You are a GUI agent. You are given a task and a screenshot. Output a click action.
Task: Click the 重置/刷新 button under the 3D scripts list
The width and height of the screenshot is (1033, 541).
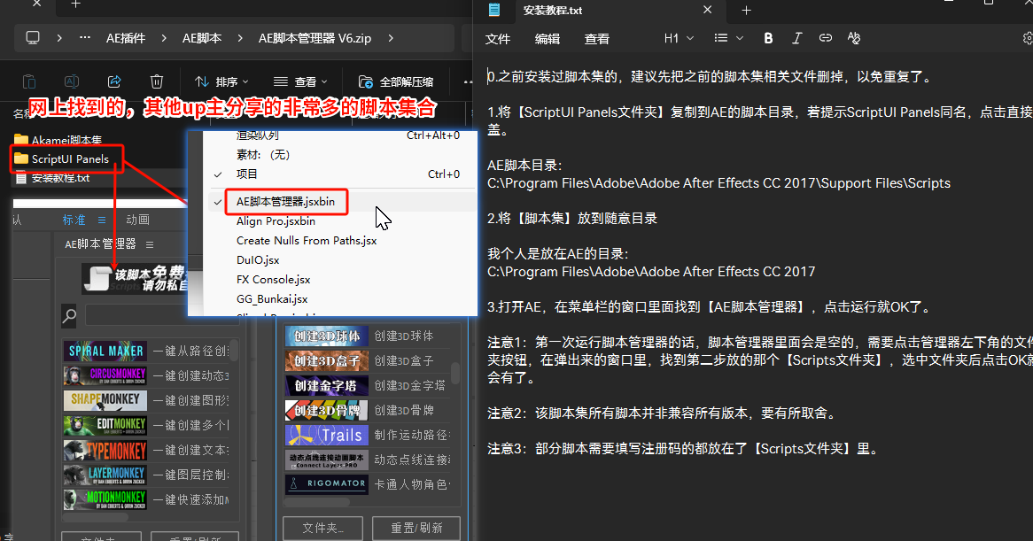(416, 528)
